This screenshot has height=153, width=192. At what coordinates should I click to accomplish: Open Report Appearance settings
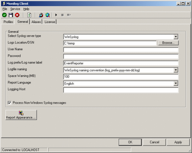(x=21, y=115)
